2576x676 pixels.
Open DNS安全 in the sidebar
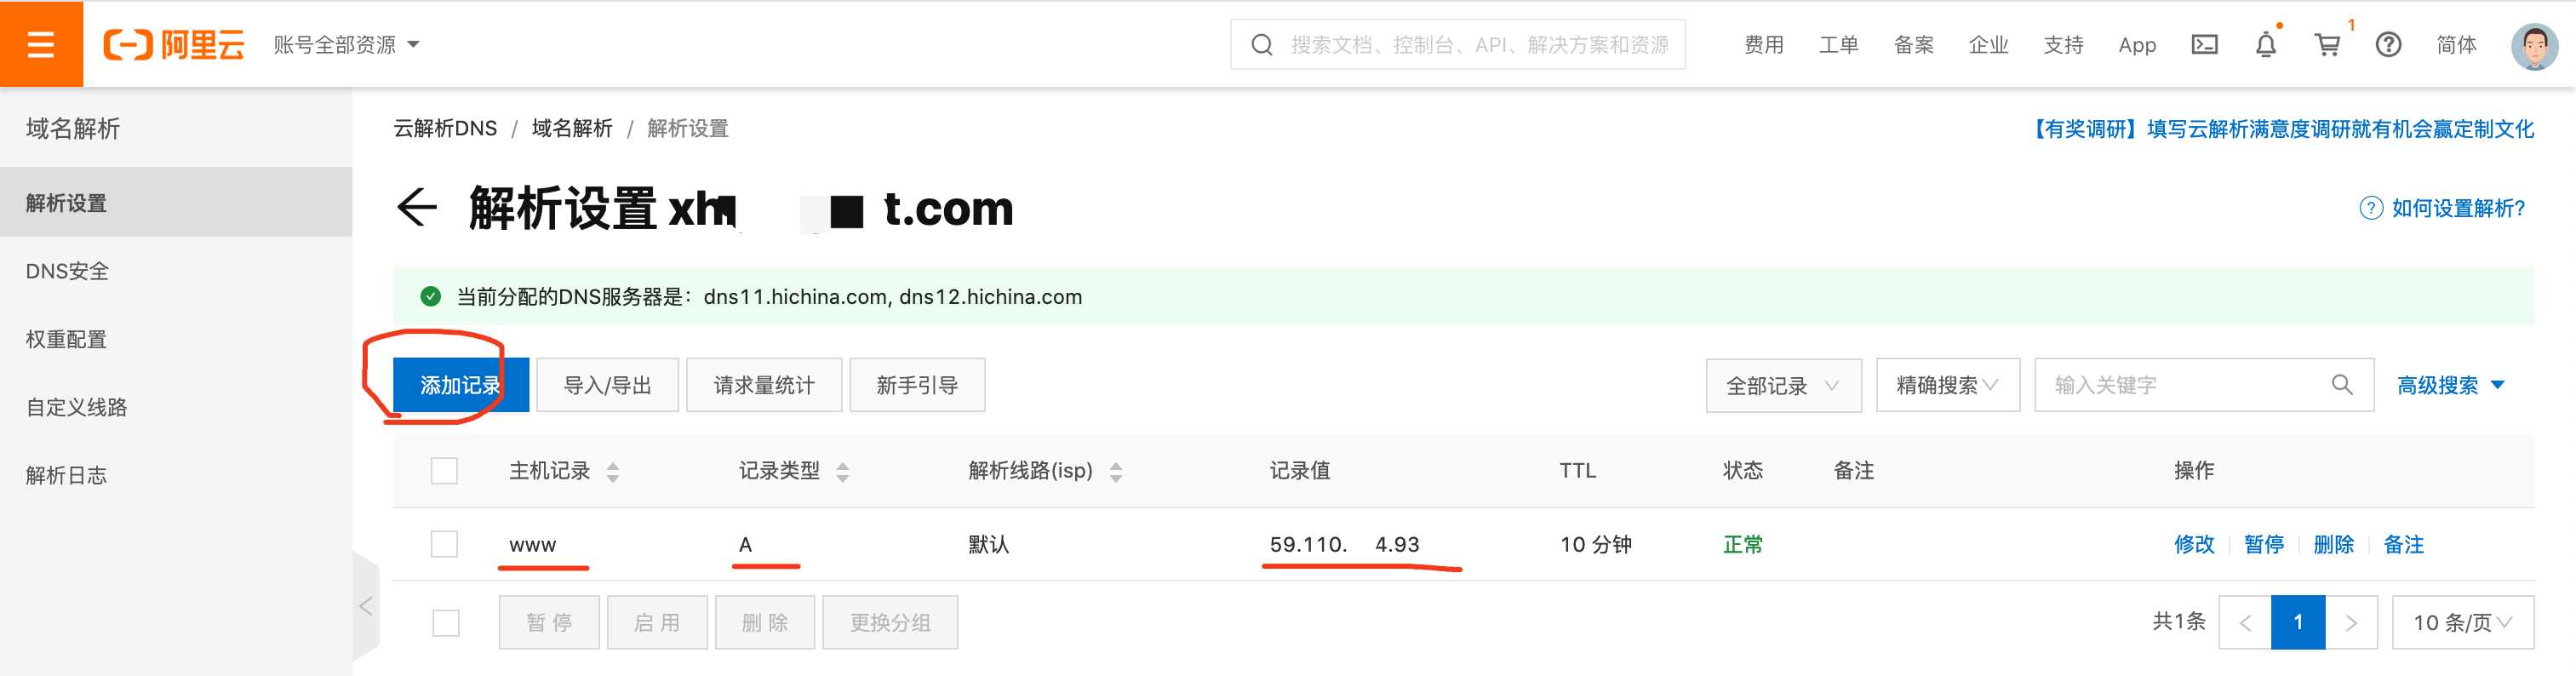pos(67,271)
